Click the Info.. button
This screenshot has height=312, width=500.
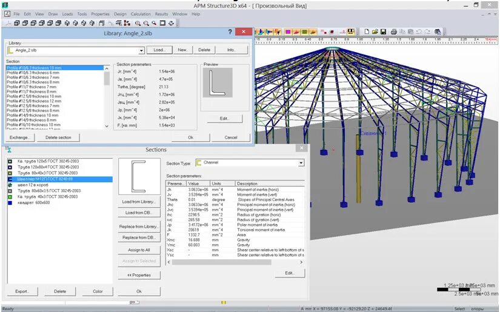232,50
